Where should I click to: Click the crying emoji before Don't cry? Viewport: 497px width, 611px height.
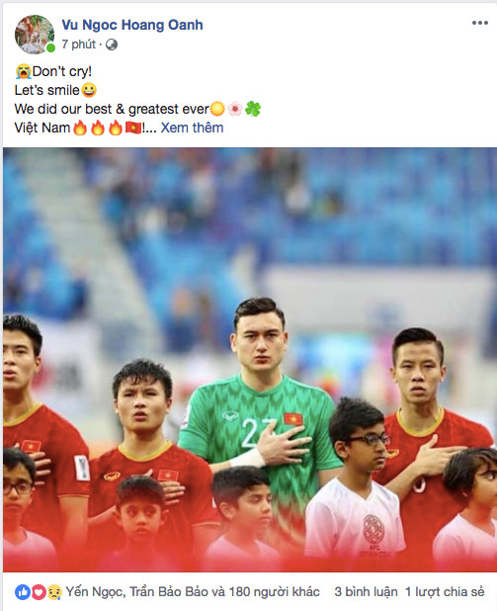(x=23, y=72)
